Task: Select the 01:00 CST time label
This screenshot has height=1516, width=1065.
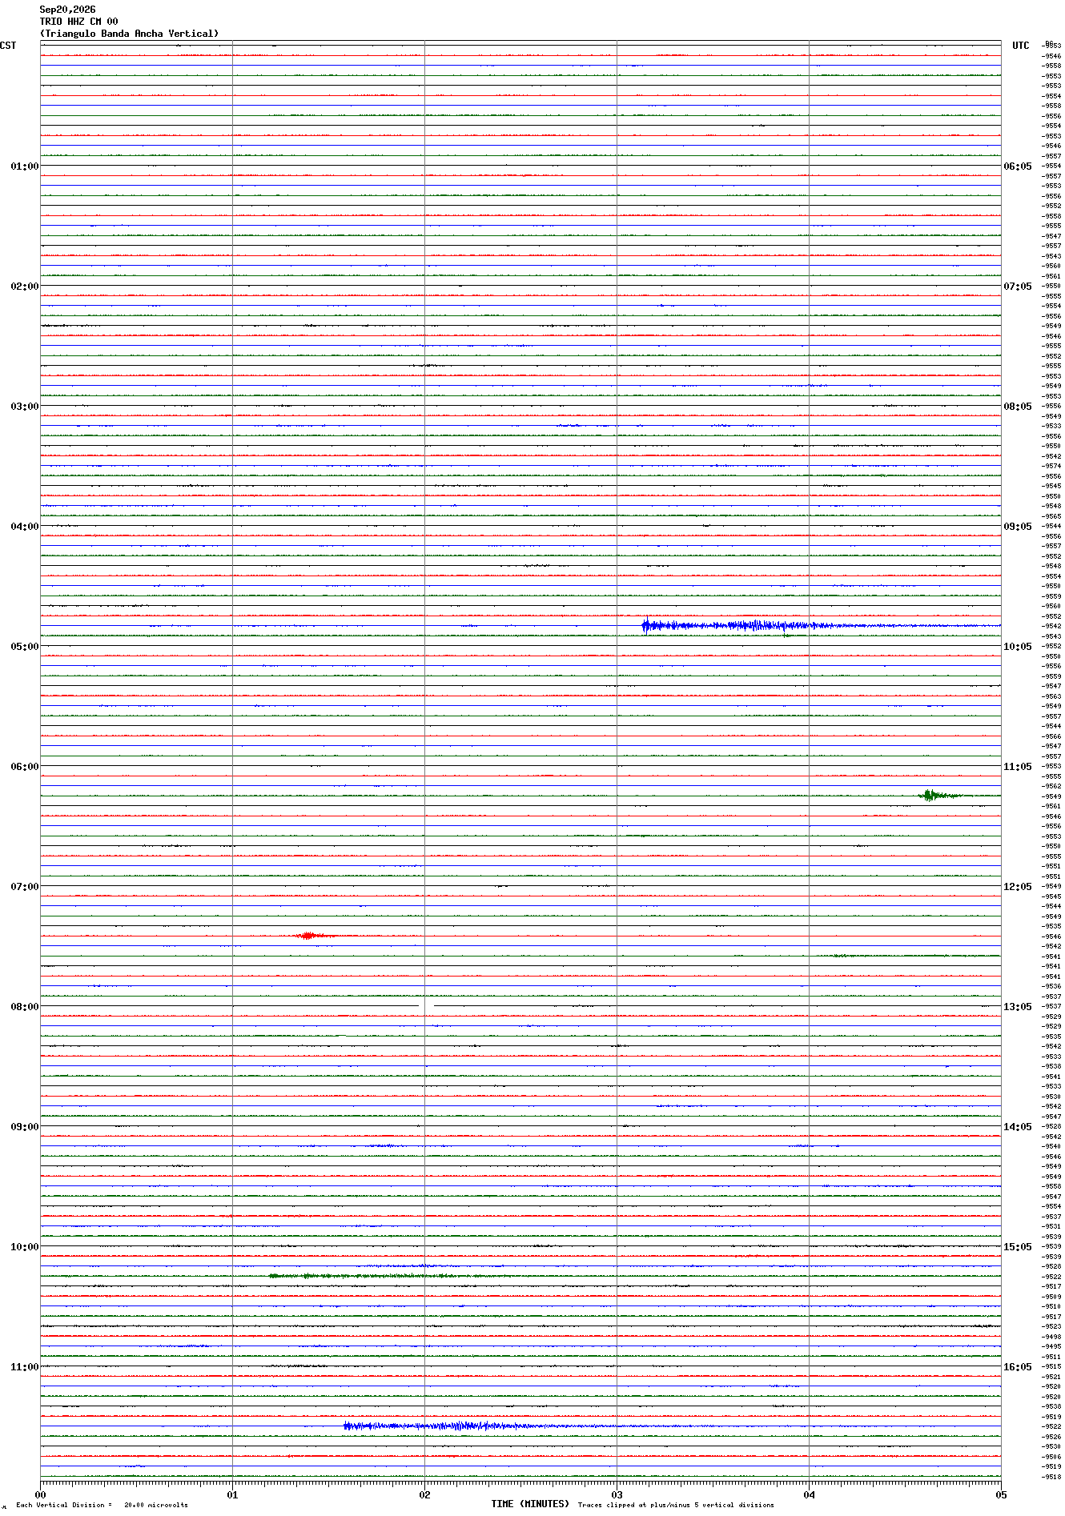Action: [x=24, y=166]
